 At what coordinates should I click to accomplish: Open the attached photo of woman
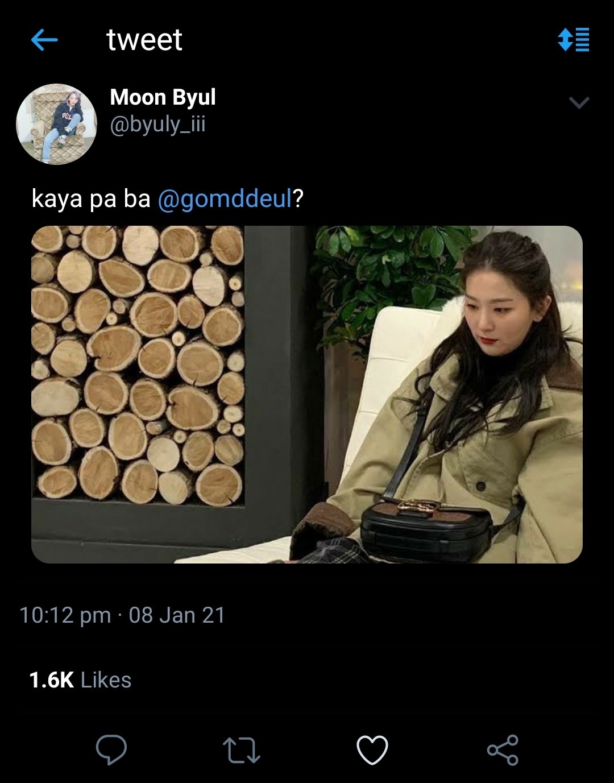[x=307, y=395]
